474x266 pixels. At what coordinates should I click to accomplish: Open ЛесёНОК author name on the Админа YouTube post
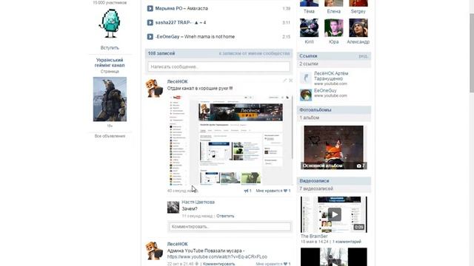tap(178, 244)
